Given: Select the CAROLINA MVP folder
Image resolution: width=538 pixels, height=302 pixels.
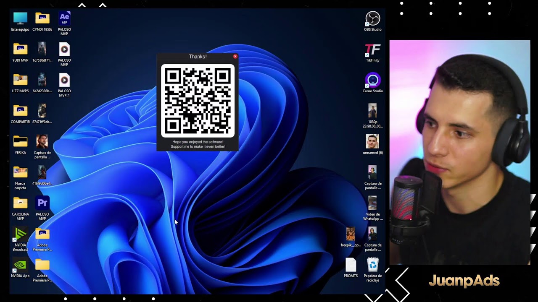Looking at the screenshot, I should click(20, 208).
